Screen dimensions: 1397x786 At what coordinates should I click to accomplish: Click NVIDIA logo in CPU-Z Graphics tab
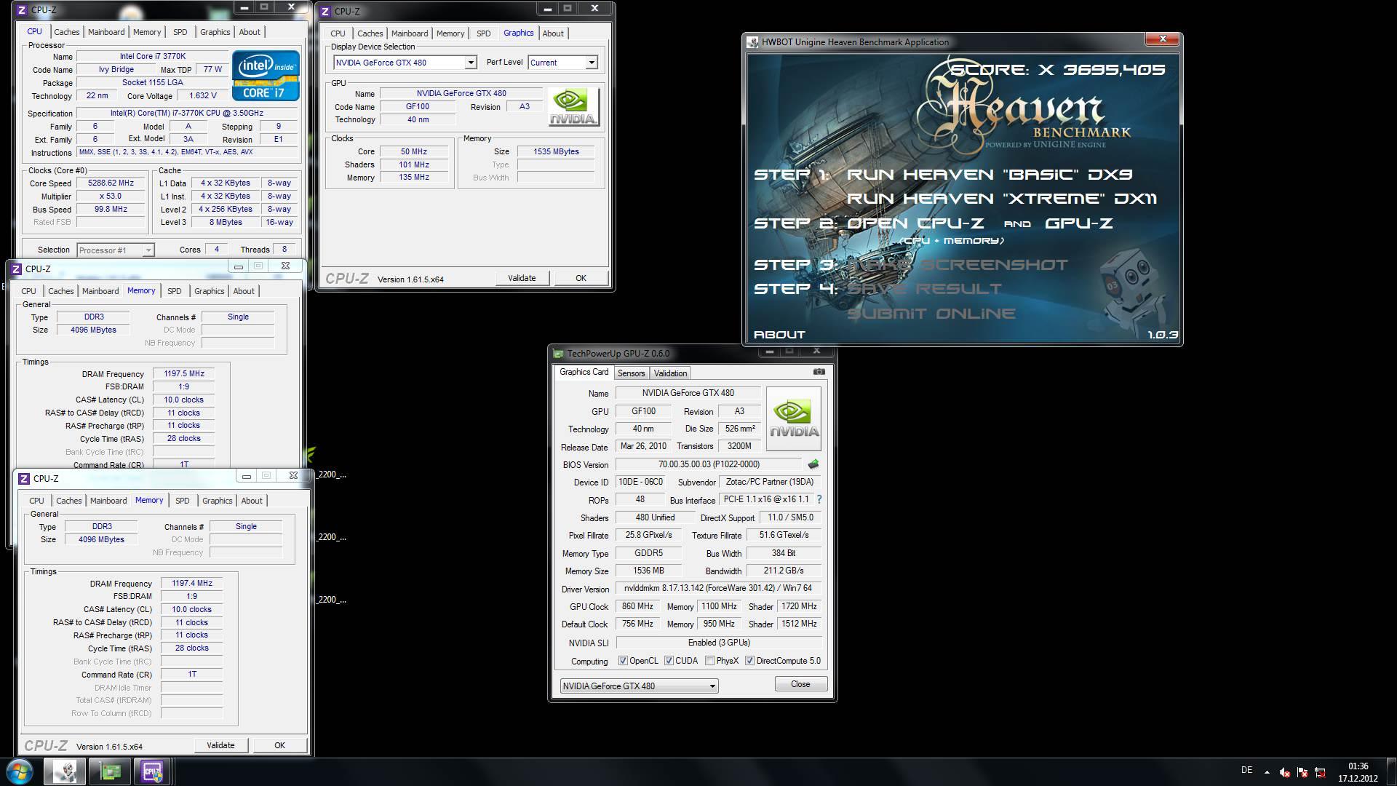[x=573, y=107]
